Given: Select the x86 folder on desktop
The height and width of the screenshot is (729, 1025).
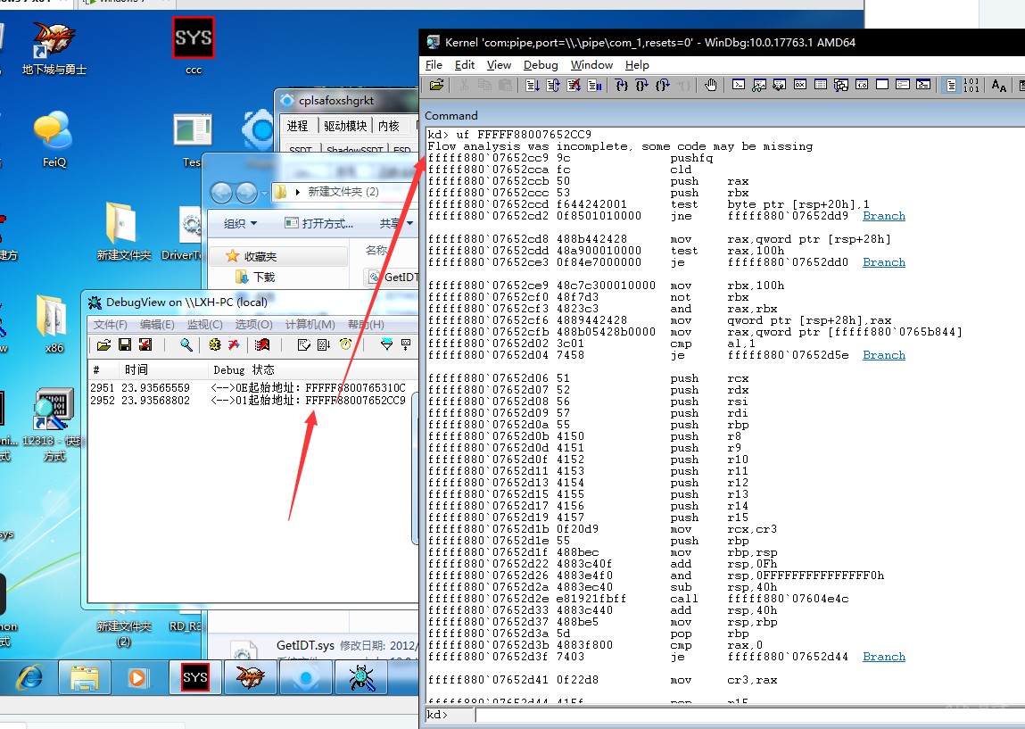Looking at the screenshot, I should [x=54, y=324].
